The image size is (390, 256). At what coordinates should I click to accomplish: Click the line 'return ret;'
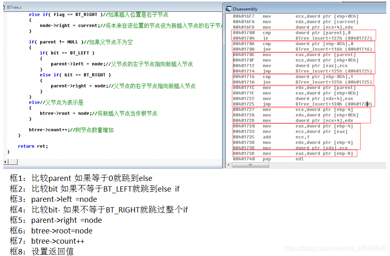pos(33,146)
